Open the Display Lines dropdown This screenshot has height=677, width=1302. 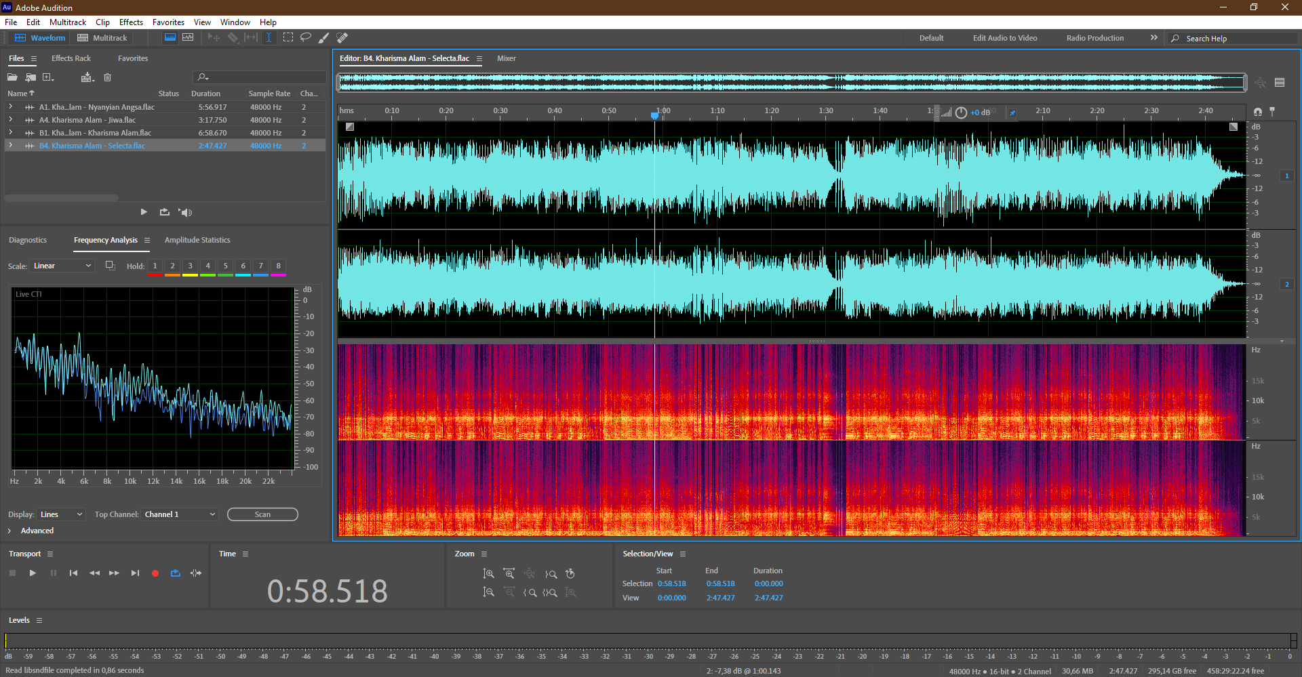point(61,514)
